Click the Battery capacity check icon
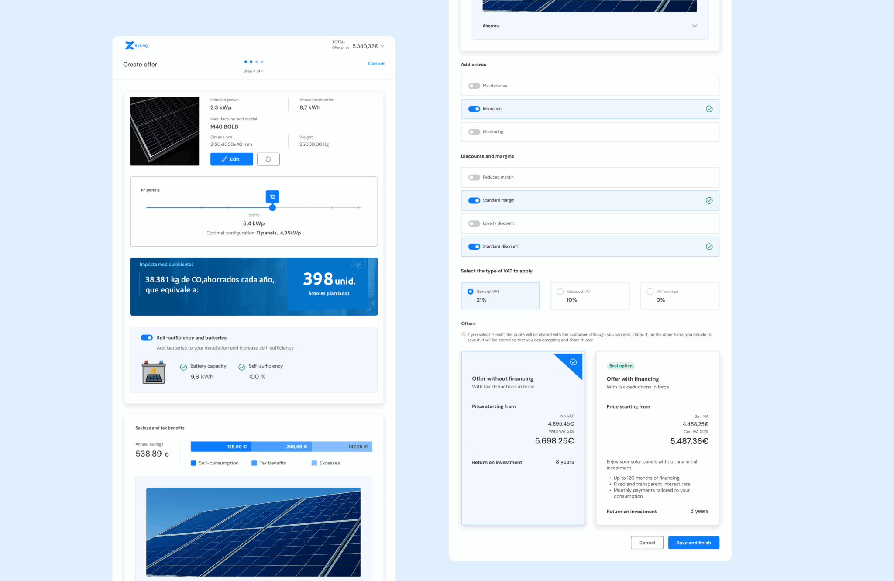Viewport: 894px width, 581px height. click(x=184, y=367)
